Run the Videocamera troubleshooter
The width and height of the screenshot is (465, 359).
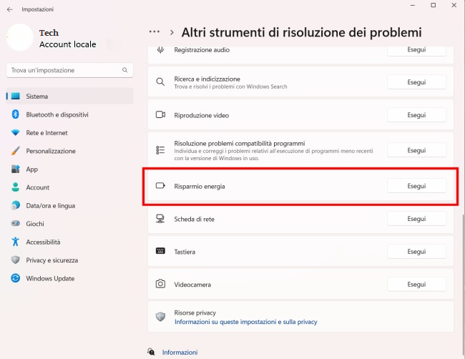[416, 284]
